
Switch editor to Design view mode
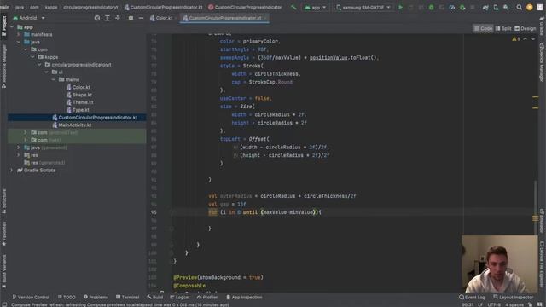526,28
